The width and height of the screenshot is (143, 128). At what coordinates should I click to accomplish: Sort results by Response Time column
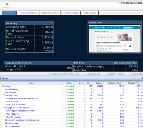[114, 83]
